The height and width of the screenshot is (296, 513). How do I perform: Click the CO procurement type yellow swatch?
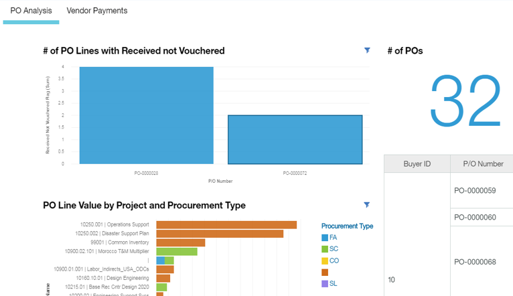pyautogui.click(x=325, y=261)
